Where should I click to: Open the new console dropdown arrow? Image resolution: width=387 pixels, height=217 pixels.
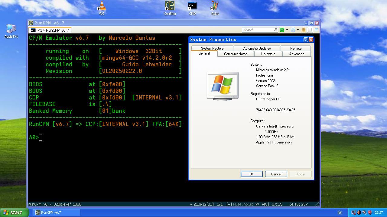tap(287, 30)
